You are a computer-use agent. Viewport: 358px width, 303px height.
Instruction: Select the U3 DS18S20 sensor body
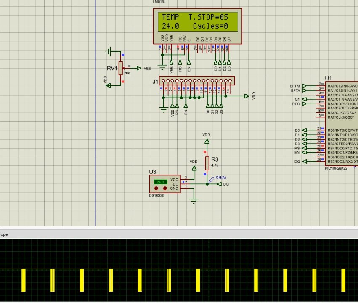point(165,183)
